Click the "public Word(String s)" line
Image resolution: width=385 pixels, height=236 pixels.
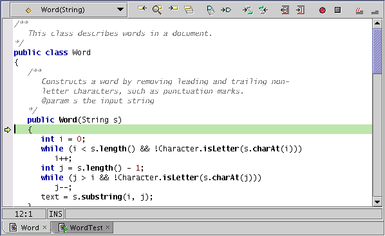[75, 120]
